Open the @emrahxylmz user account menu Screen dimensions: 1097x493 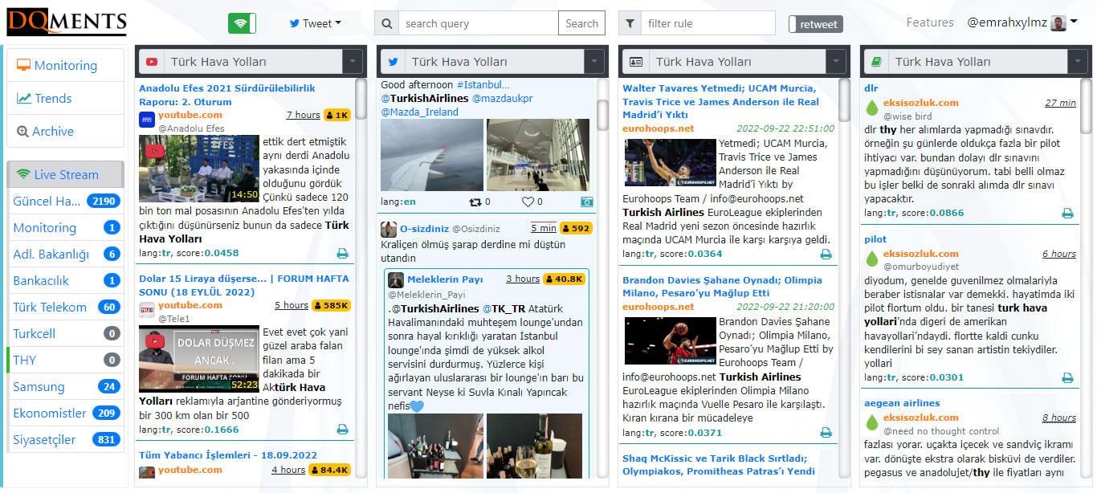1022,22
